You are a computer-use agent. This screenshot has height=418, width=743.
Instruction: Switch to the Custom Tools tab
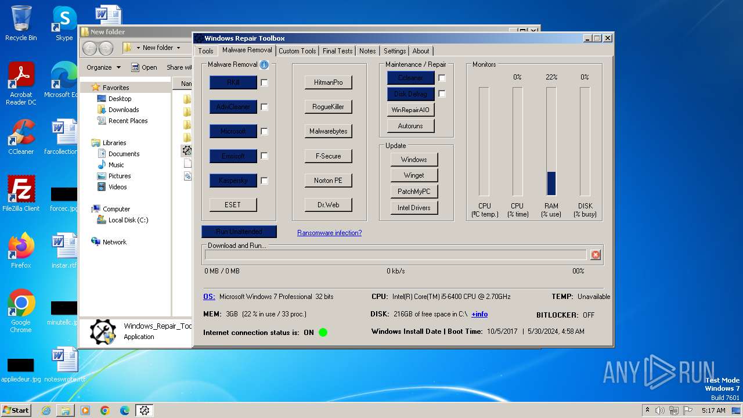point(297,51)
